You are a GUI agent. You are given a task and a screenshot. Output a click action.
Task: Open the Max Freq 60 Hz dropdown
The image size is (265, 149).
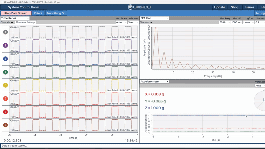point(225,22)
